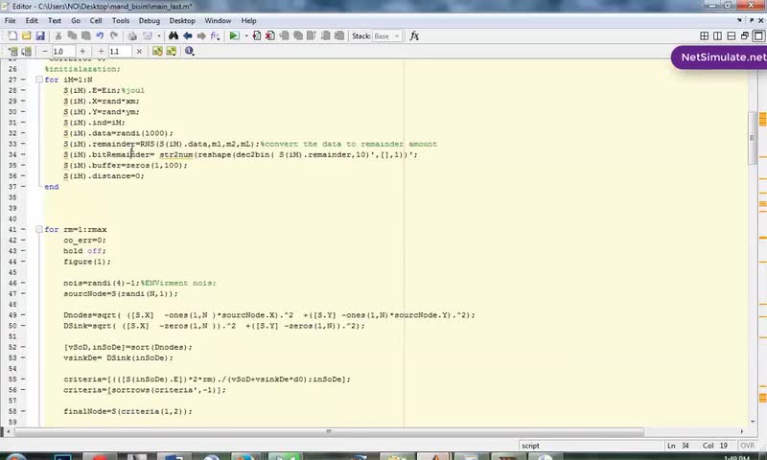This screenshot has height=460, width=767.
Task: Redo the last undone edit
Action: pos(114,35)
